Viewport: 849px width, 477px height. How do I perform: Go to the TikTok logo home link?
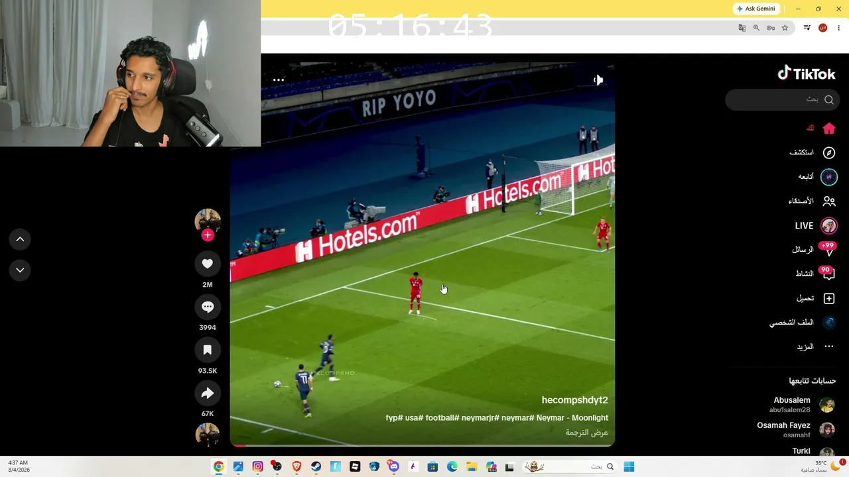tap(807, 74)
